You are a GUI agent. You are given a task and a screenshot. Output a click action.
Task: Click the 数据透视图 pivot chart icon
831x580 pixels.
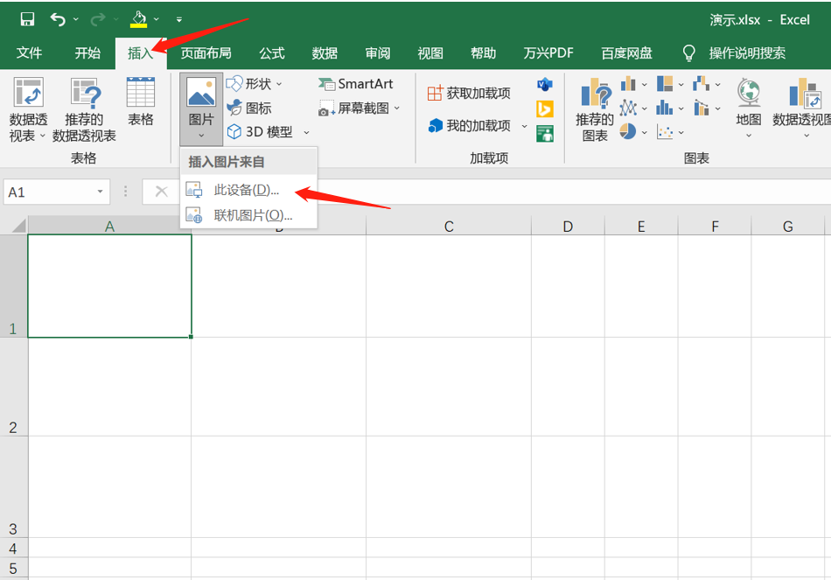coord(802,108)
